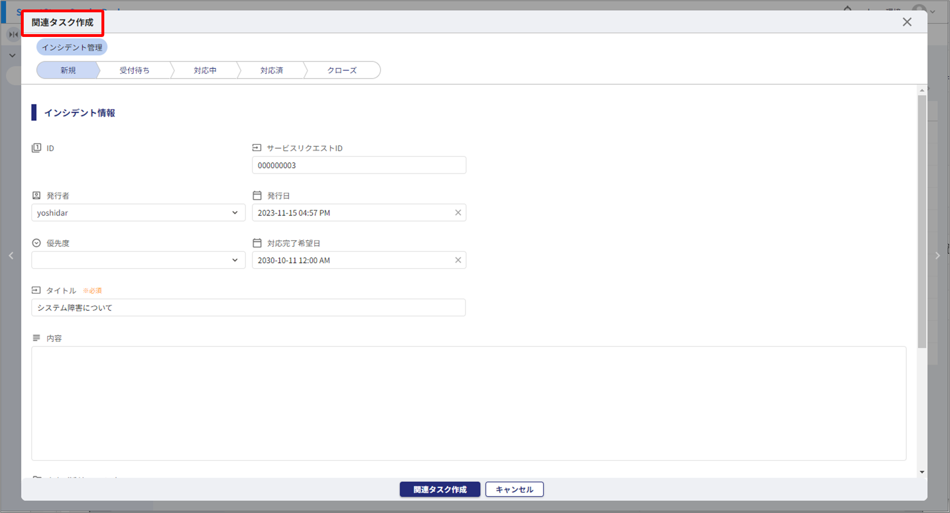The width and height of the screenshot is (950, 513).
Task: Expand the left sidebar chevron
Action: 12,55
